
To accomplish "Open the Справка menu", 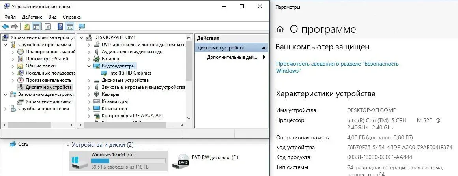I will 72,17.
